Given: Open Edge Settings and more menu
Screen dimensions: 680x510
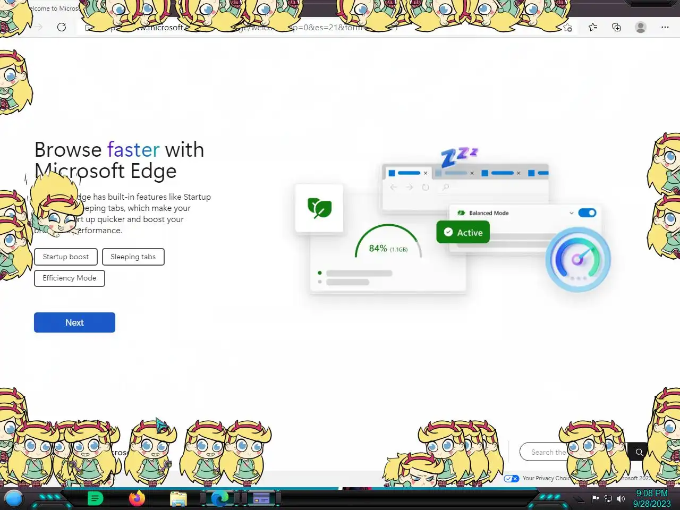Looking at the screenshot, I should coord(665,27).
